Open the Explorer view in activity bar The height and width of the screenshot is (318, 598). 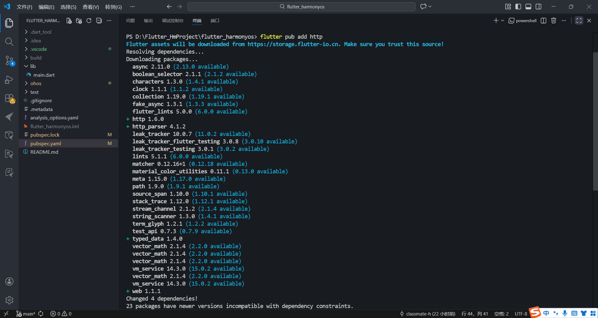[x=9, y=23]
